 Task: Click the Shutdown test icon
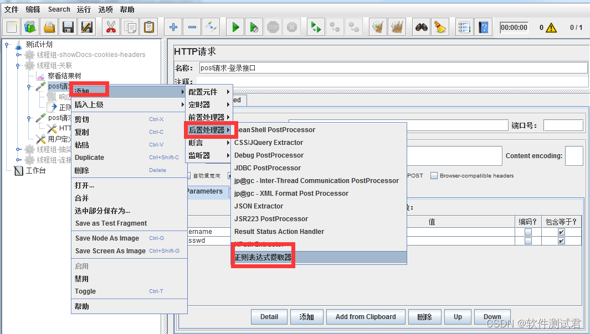coord(291,27)
